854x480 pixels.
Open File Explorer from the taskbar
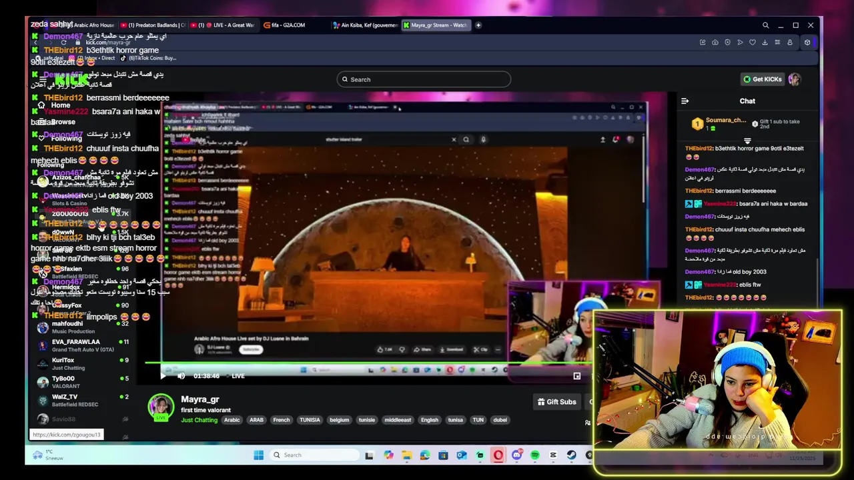[406, 455]
